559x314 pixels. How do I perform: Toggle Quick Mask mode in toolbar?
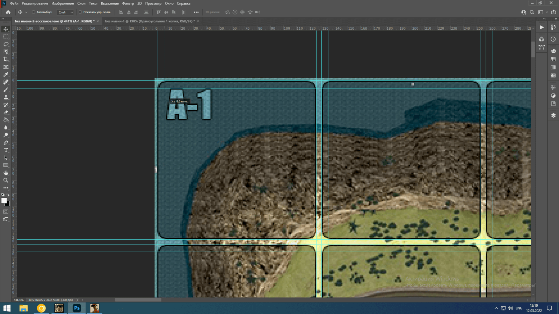point(6,211)
